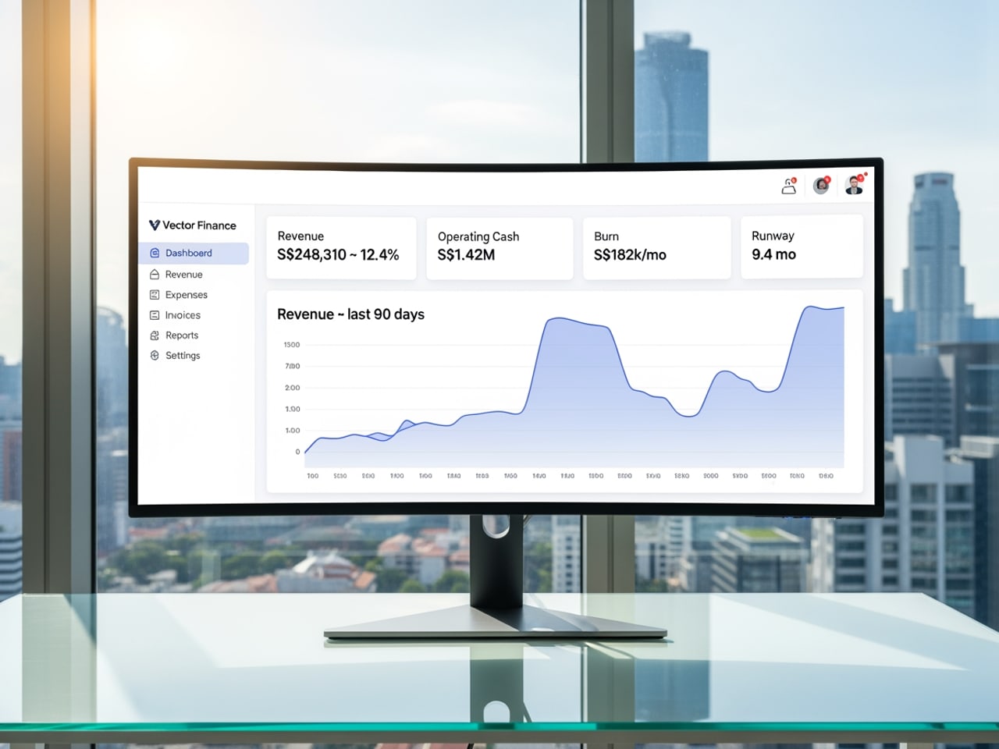Click the 'Revenue ~ last 90 days' heading

pyautogui.click(x=350, y=314)
